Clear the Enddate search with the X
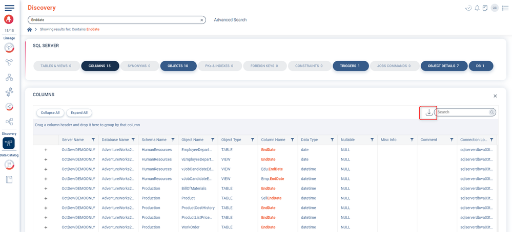 coord(201,20)
